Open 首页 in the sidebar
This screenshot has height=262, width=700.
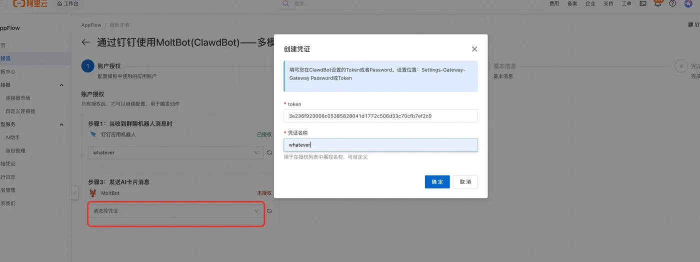3,45
